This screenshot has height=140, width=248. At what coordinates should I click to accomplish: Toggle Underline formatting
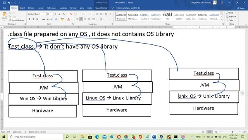click(37, 19)
